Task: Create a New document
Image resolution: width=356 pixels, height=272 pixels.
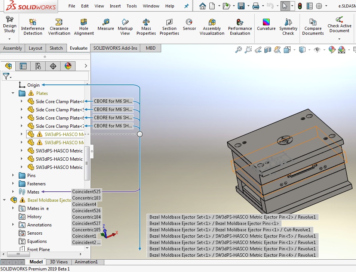Action: 212,6
